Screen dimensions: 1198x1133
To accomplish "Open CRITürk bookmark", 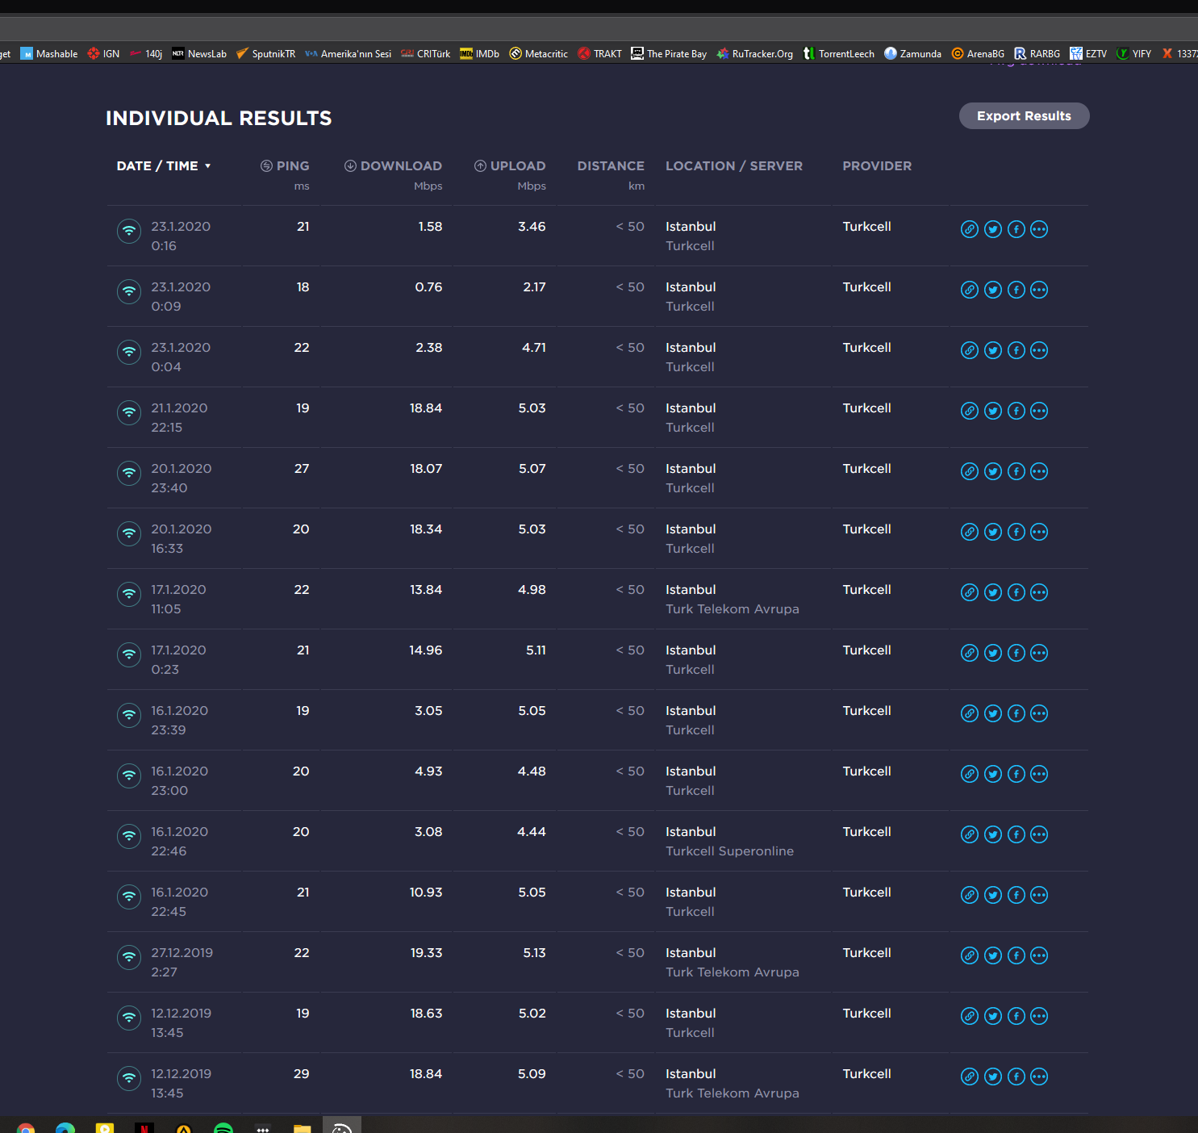I will tap(426, 53).
